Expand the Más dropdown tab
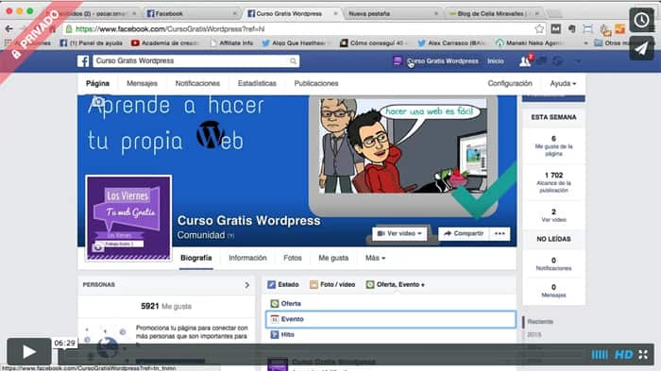This screenshot has width=661, height=371. (375, 258)
